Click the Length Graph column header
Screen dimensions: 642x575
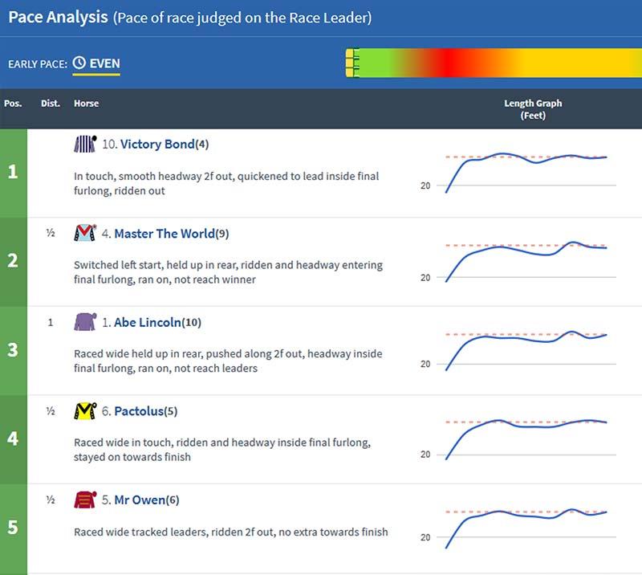point(533,108)
